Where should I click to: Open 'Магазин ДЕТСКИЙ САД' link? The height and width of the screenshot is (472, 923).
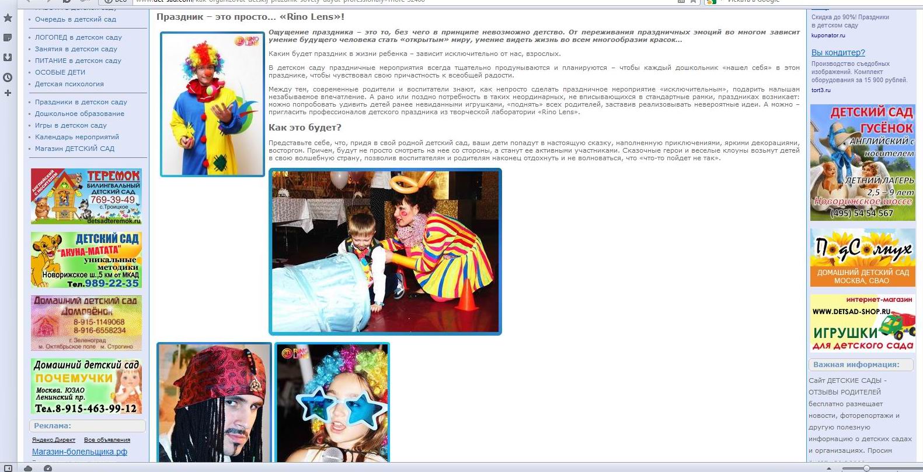pos(75,149)
